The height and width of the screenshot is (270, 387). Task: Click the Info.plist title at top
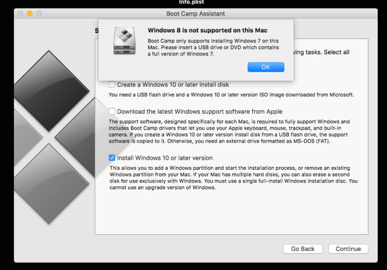[x=192, y=2]
